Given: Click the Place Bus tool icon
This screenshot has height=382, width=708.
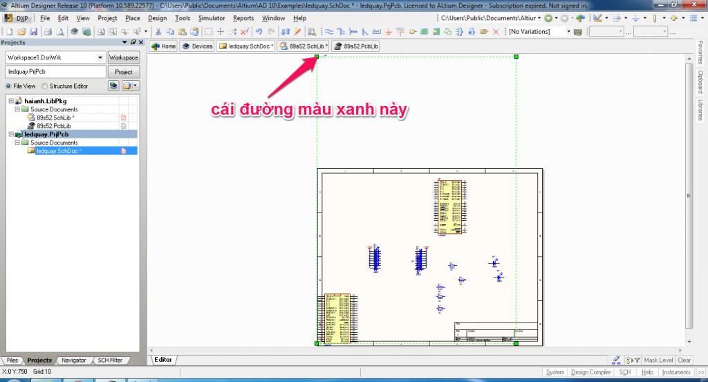Looking at the screenshot, I should [x=342, y=32].
